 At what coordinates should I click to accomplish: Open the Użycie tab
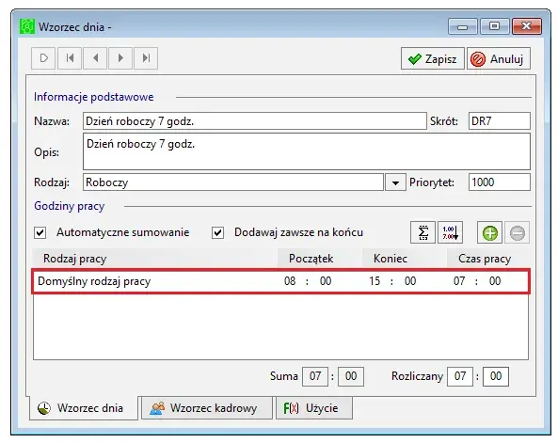point(314,408)
